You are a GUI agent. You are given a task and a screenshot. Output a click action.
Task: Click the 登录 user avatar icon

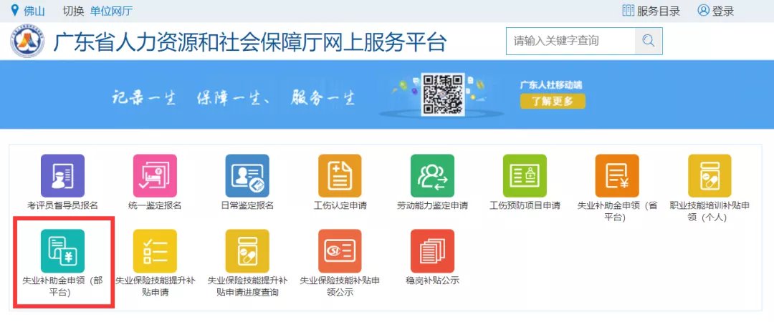click(704, 10)
